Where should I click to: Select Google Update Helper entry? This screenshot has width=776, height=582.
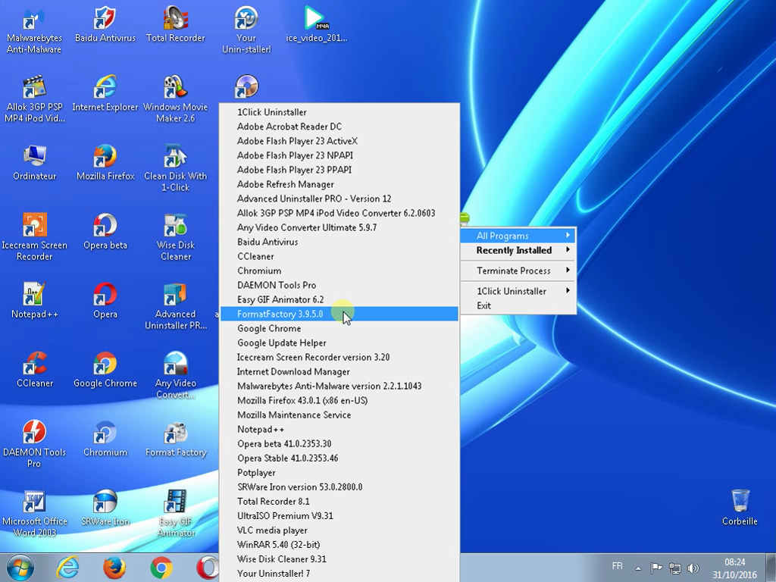click(339, 343)
